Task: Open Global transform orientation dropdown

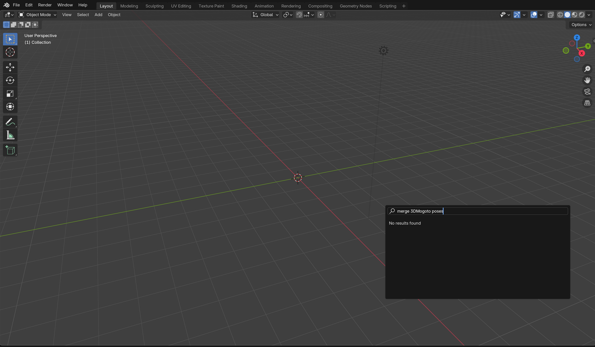Action: point(266,15)
